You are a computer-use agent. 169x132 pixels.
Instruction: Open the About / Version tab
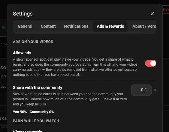144,26
